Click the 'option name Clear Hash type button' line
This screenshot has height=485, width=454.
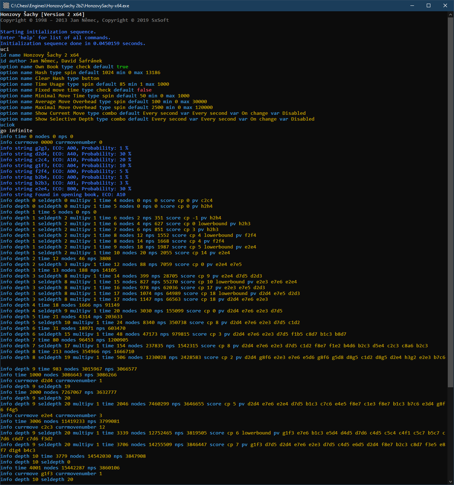[50, 78]
